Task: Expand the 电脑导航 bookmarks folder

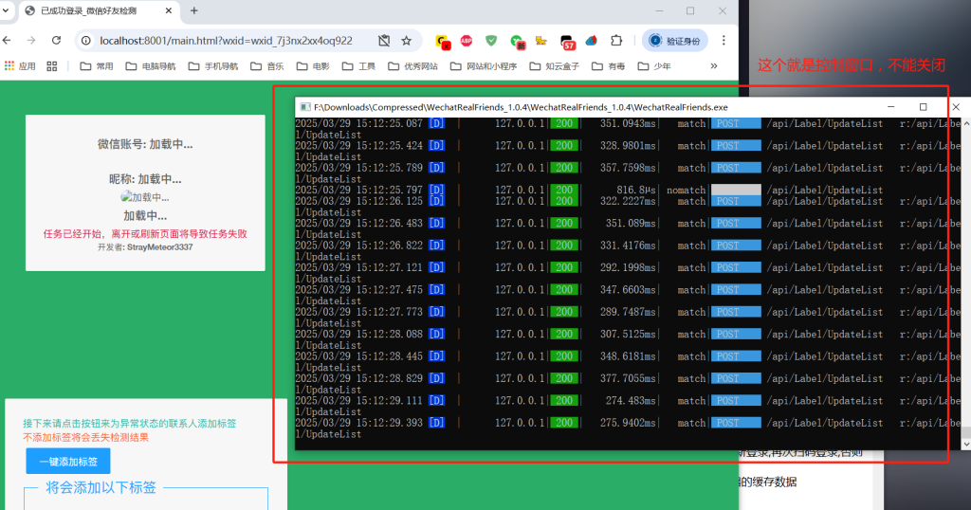Action: pos(150,66)
